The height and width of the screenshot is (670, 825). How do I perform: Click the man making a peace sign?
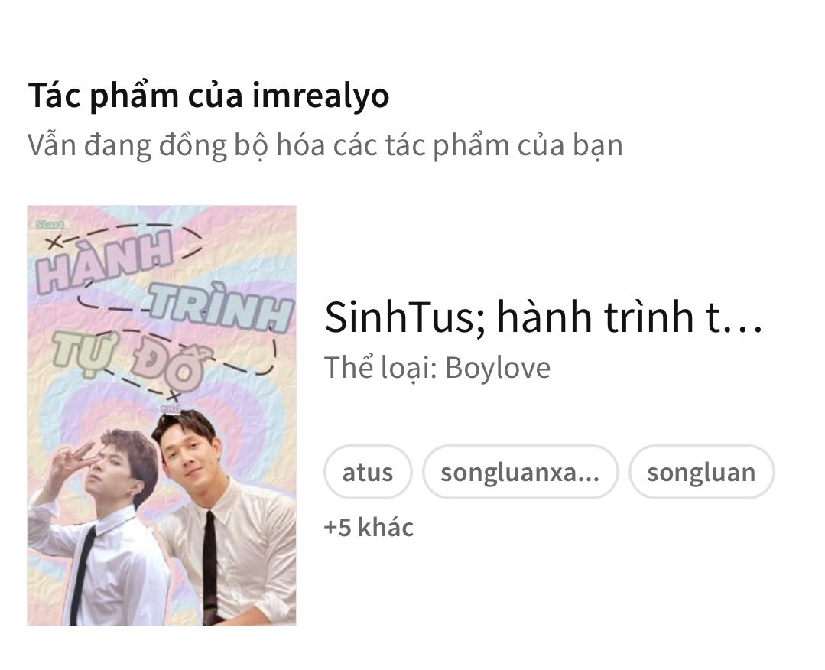[100, 526]
